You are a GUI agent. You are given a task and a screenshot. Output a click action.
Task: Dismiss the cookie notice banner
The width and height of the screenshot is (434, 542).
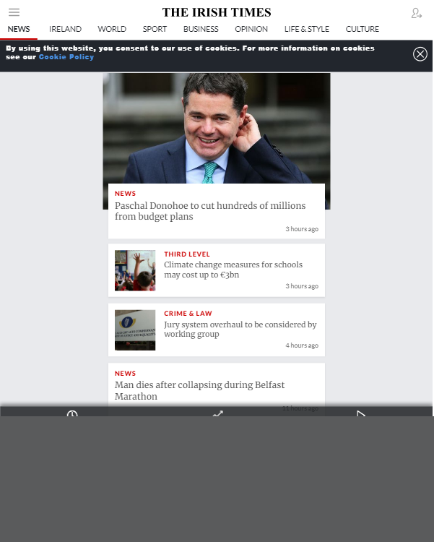pos(420,54)
